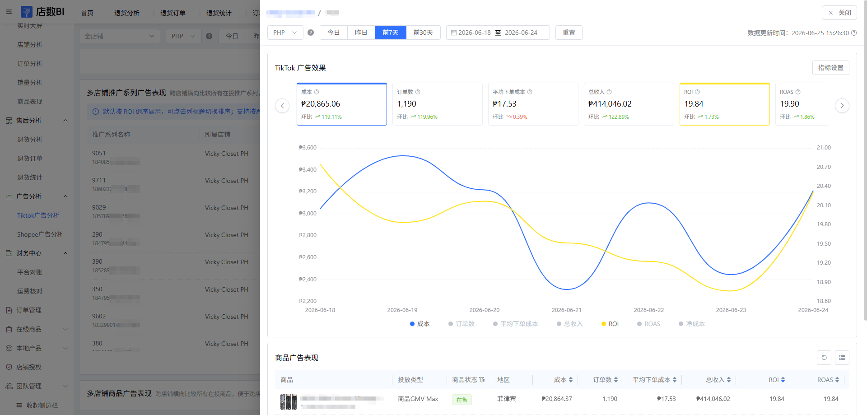Click the 订单管理 sidebar icon

9,310
